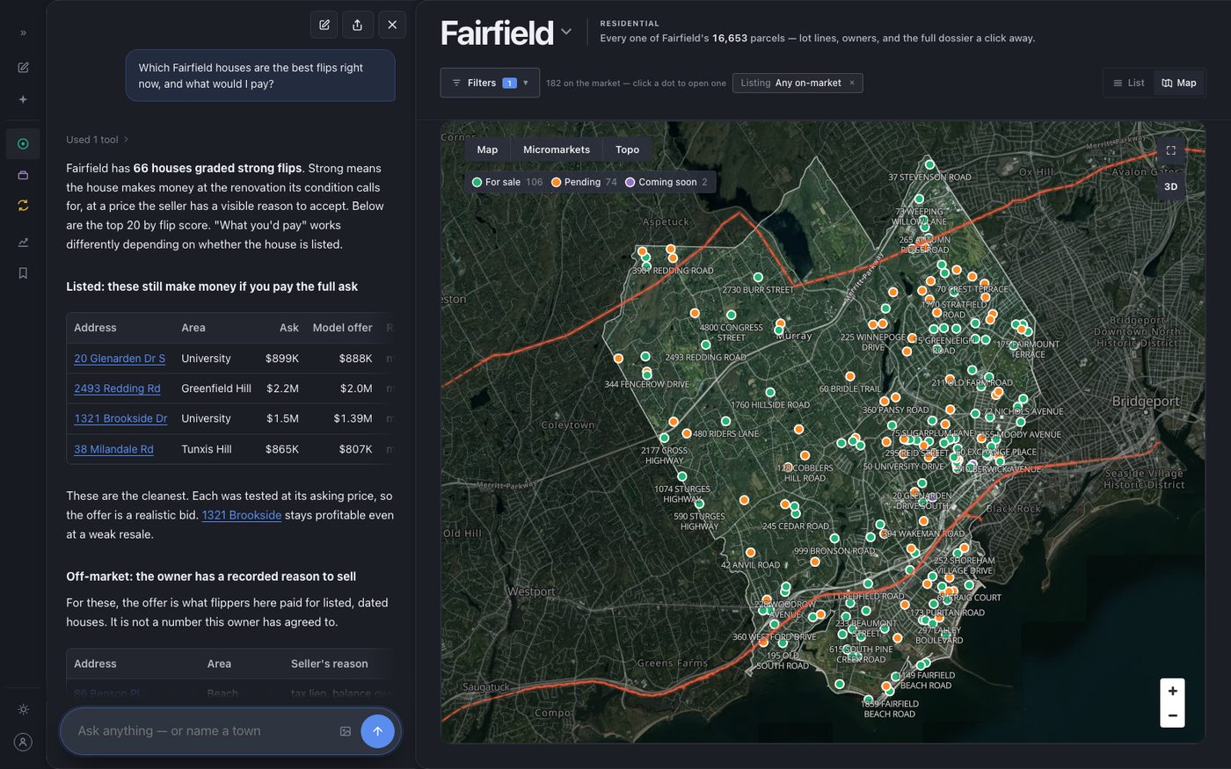Click the sidebar compose note icon
This screenshot has height=769, width=1231.
pos(23,68)
